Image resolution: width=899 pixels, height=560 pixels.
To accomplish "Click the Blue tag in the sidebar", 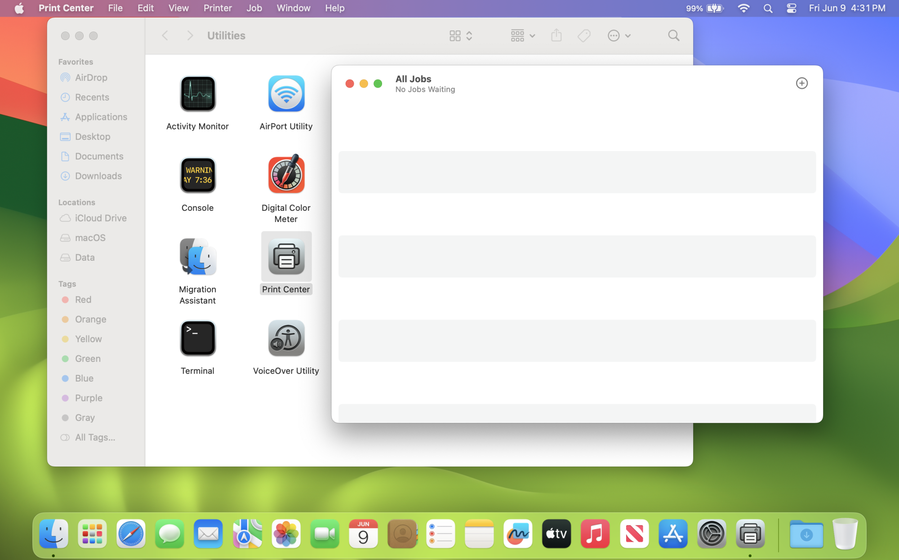I will (84, 378).
